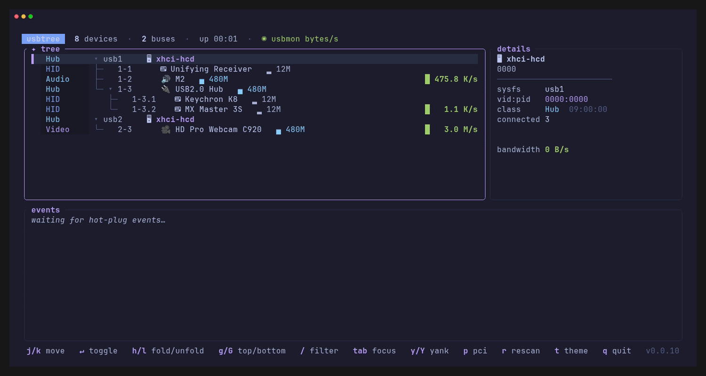This screenshot has height=376, width=706.
Task: Click the keyboard icon beside Keychron K8
Action: [177, 99]
